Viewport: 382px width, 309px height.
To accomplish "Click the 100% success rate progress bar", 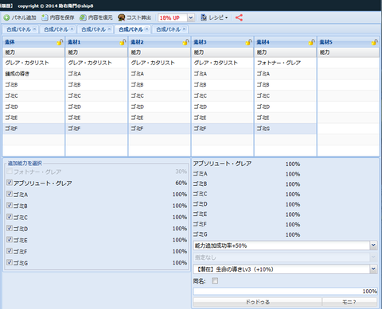I will (x=285, y=292).
